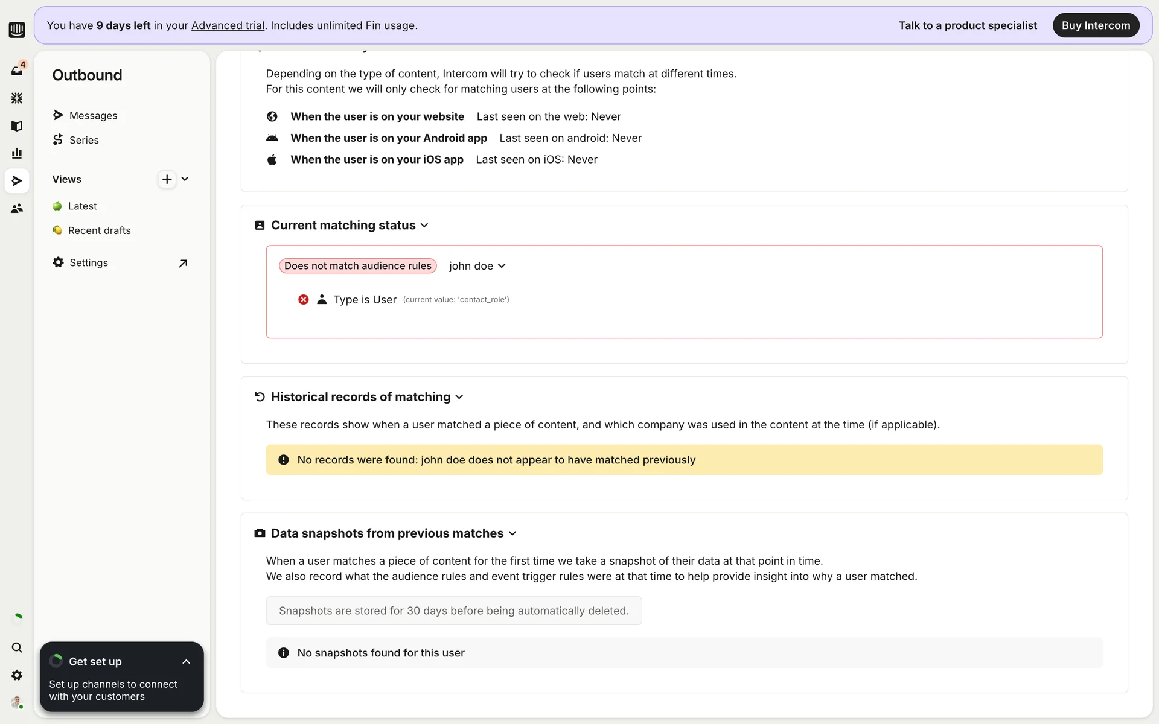Select the Outbound paper plane icon
1159x724 pixels.
(x=17, y=180)
